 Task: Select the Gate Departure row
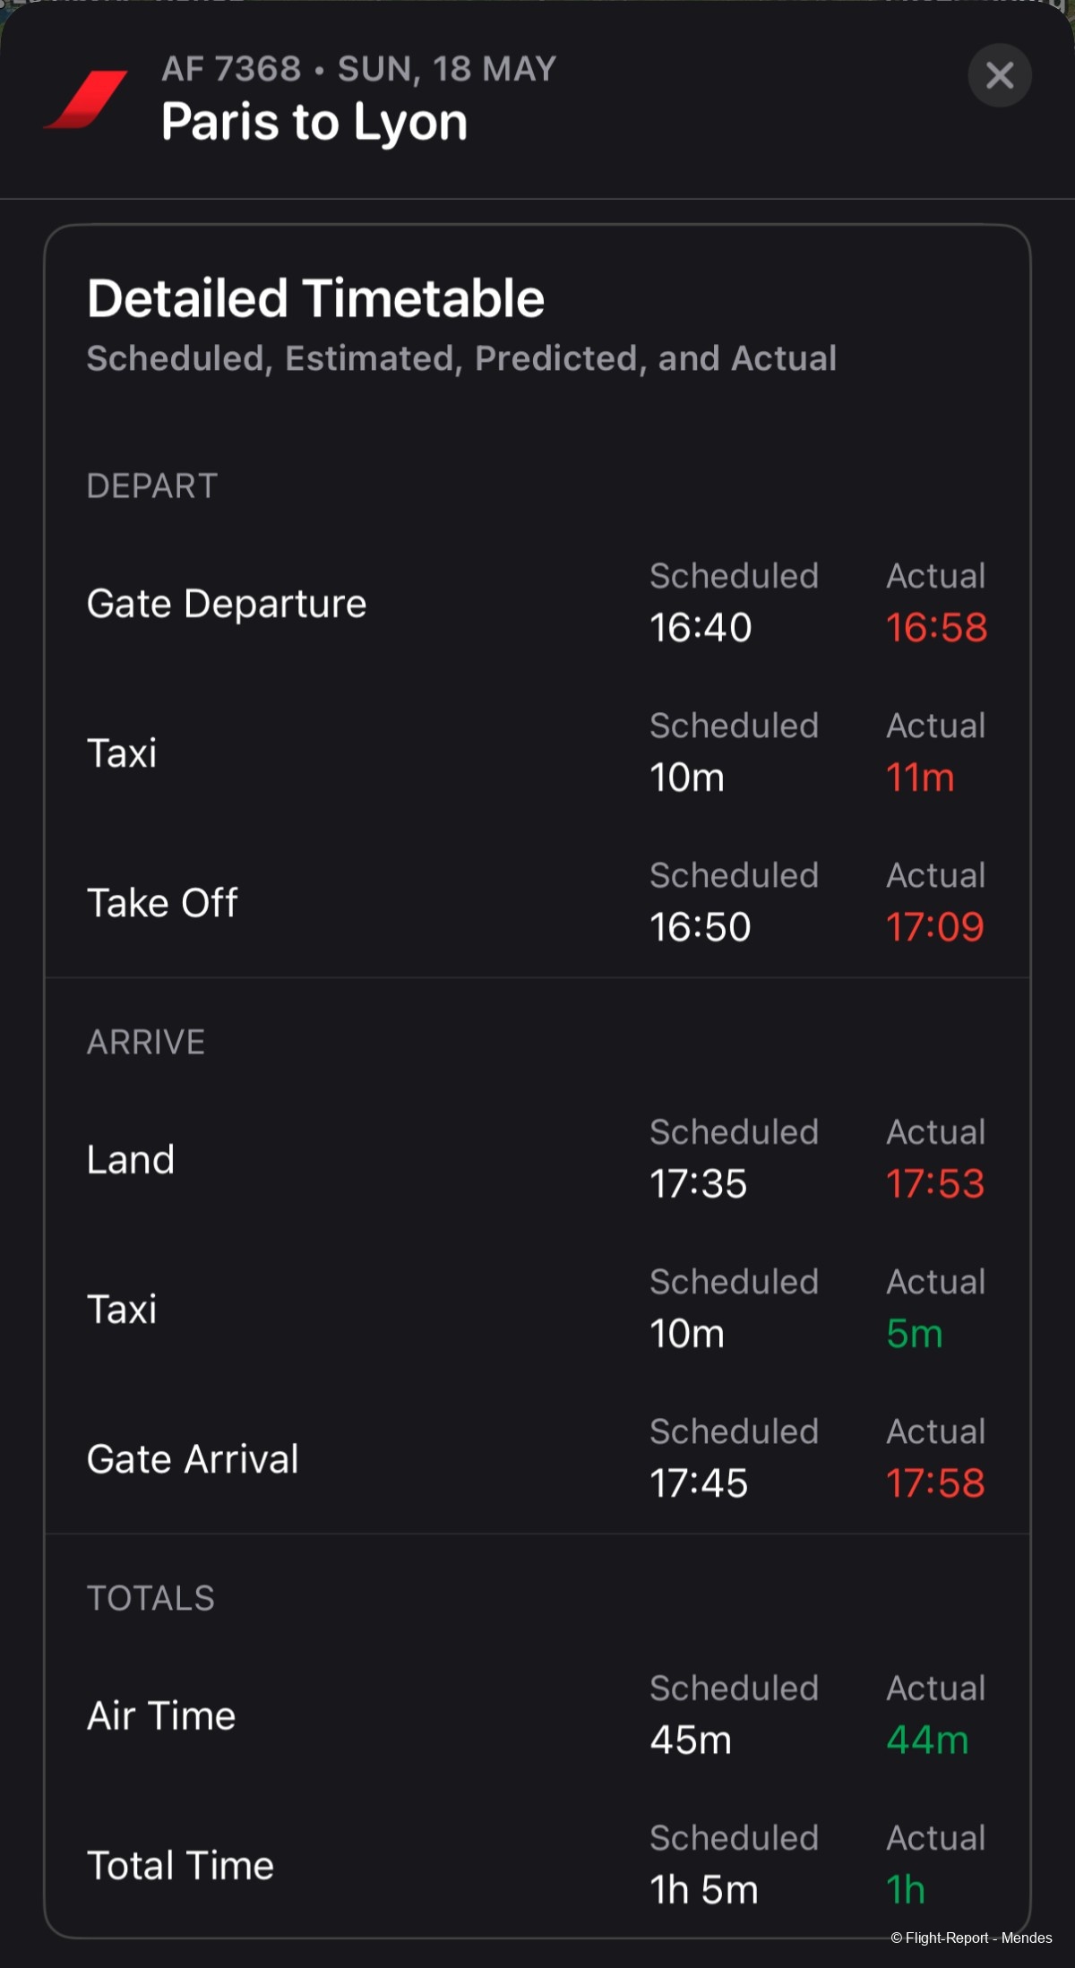click(x=537, y=603)
